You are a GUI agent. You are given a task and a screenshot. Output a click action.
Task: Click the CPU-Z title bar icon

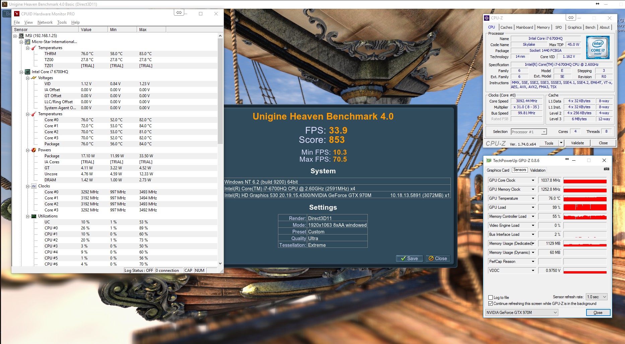tap(487, 18)
